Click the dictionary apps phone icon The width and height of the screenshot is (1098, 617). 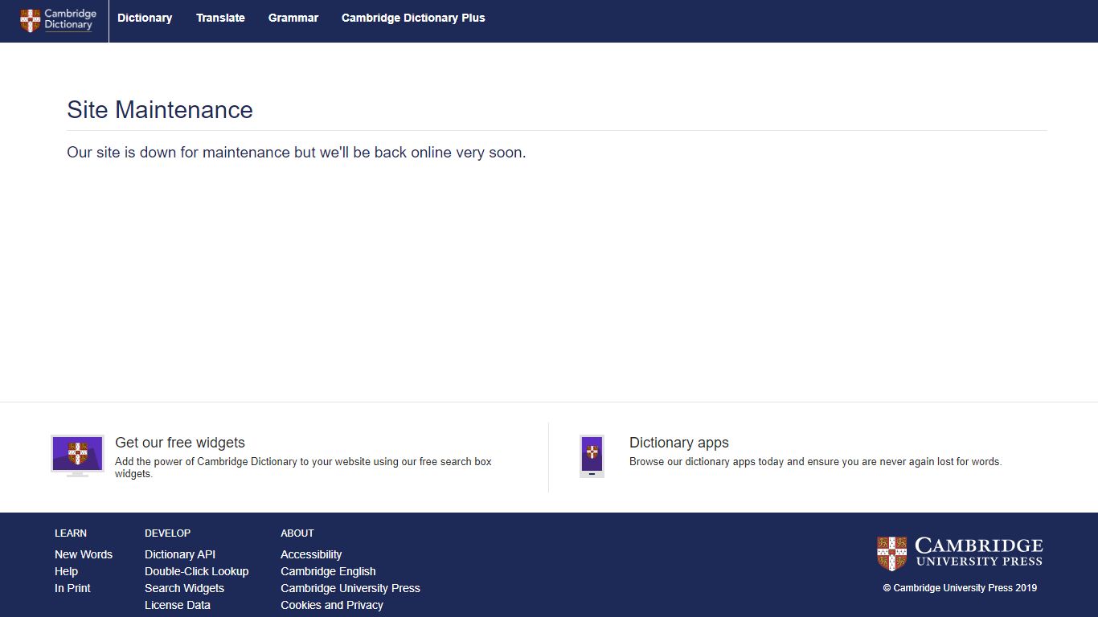point(592,456)
